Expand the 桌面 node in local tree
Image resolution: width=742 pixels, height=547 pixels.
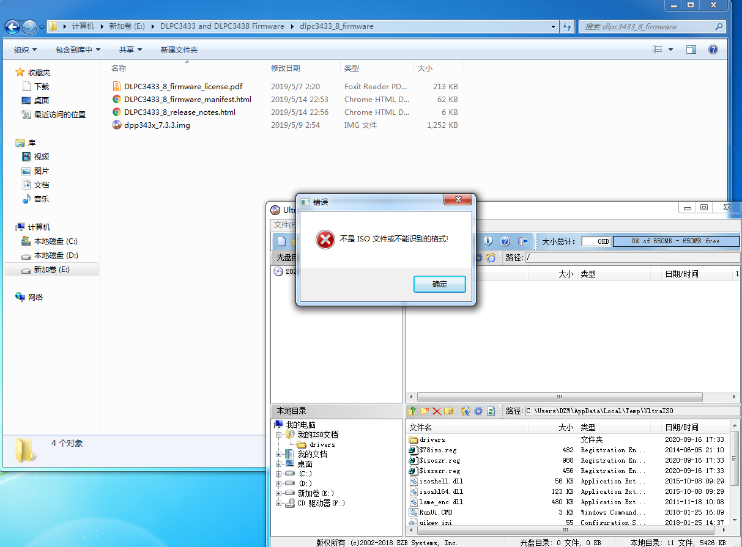point(279,464)
